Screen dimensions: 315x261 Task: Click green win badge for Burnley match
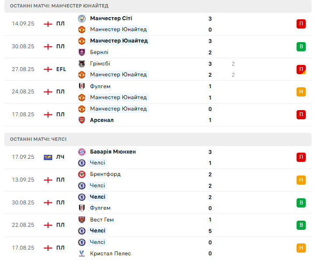click(x=301, y=46)
